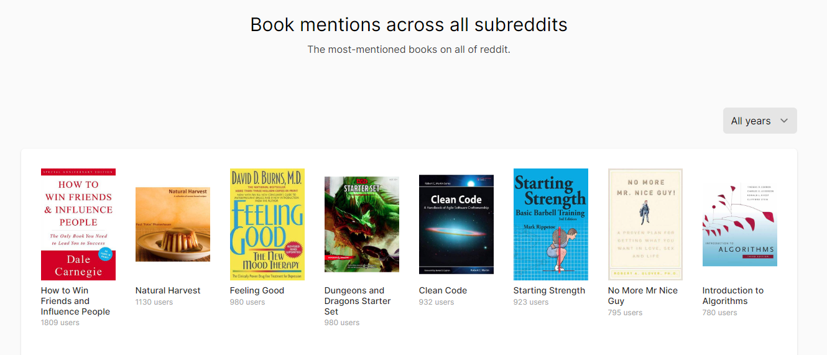This screenshot has width=827, height=355.
Task: Click the How to Win Friends title link
Action: (x=75, y=301)
